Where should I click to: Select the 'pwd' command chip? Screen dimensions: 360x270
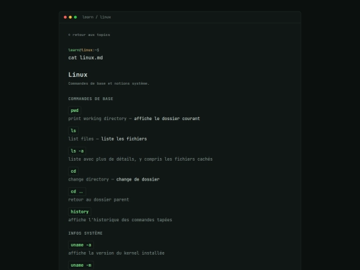click(x=75, y=111)
